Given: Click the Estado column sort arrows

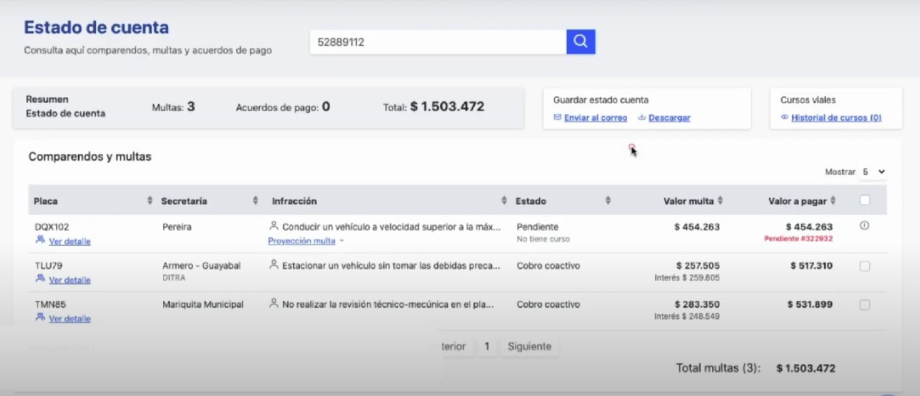Looking at the screenshot, I should coord(607,200).
